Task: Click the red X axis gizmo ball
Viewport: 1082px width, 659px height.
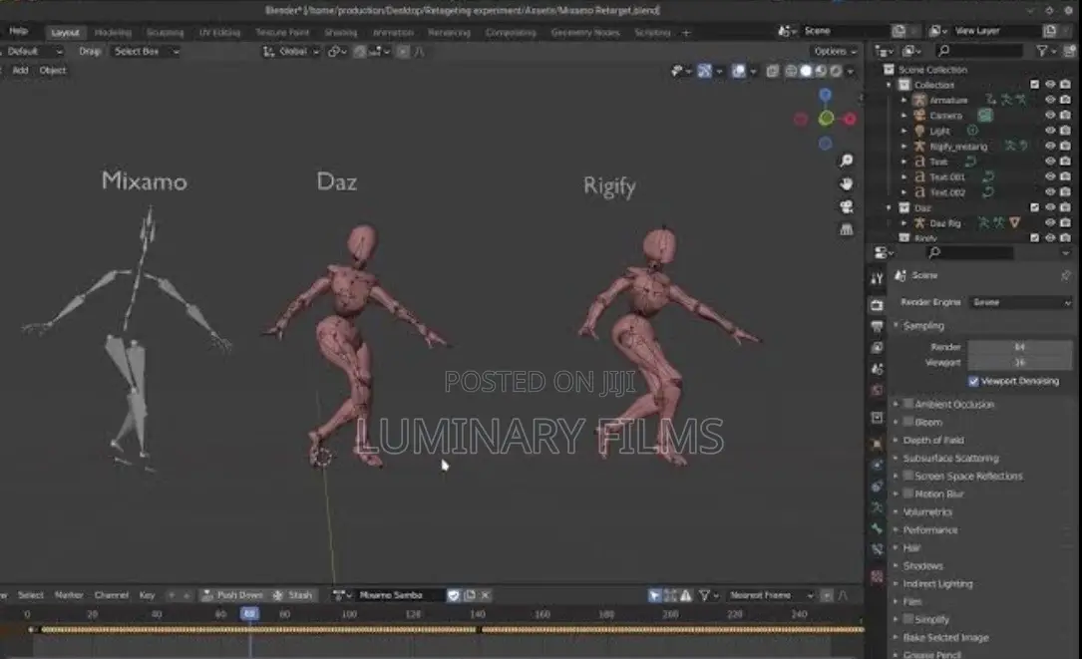Action: pyautogui.click(x=850, y=120)
